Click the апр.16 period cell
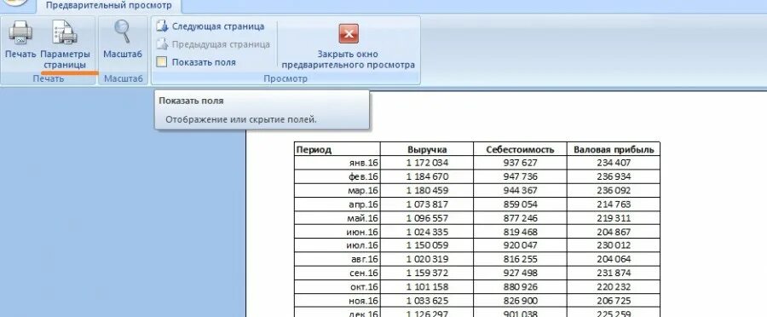 click(337, 204)
